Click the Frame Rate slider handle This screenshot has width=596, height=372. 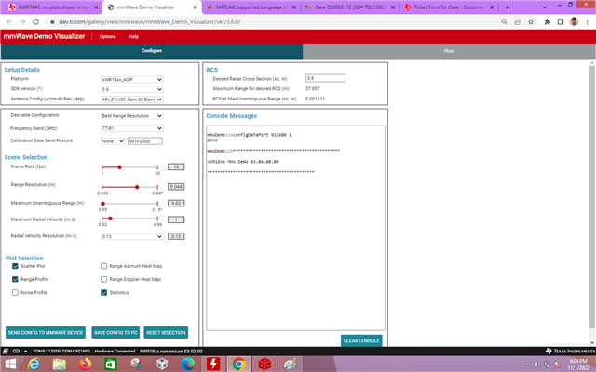(120, 167)
